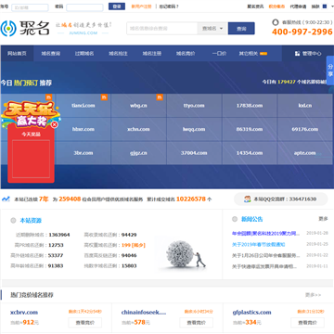Image resolution: width=334 pixels, height=334 pixels.
Task: Open the 一口价 nav menu
Action: point(219,54)
